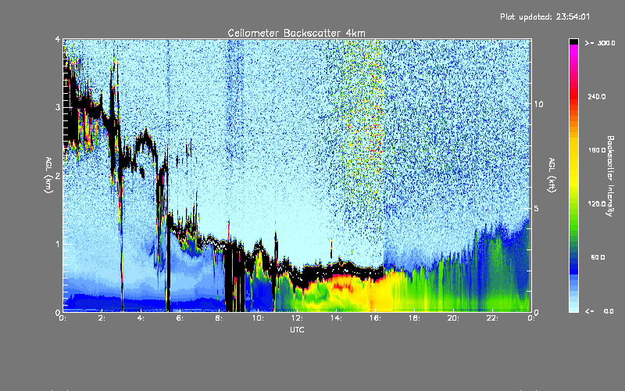Click the '120.0' colorbar value
This screenshot has height=391, width=625.
pos(597,203)
